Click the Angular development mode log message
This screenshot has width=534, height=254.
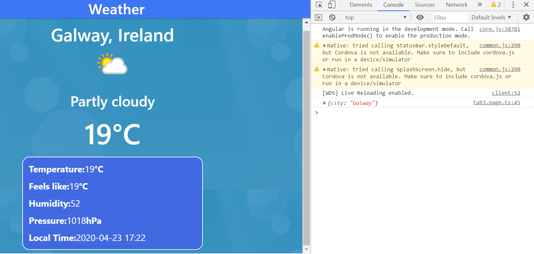(x=398, y=32)
